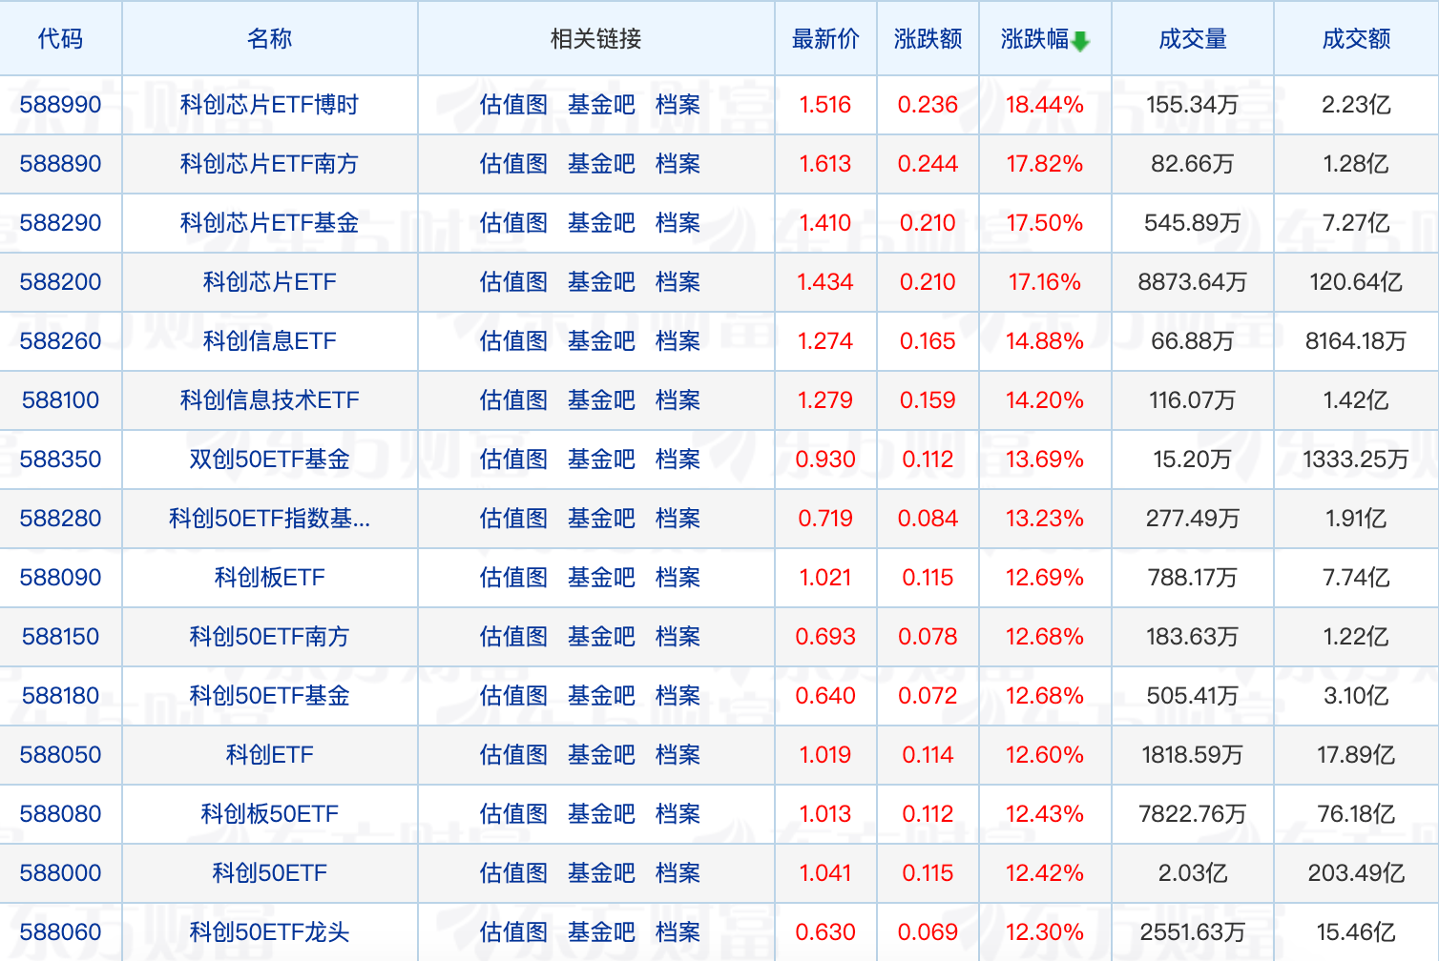1439x961 pixels.
Task: Open 档案 for 588990 row
Action: (x=678, y=105)
